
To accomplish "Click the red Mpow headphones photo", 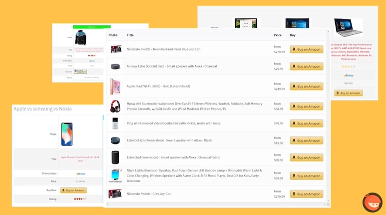I will tap(115, 106).
